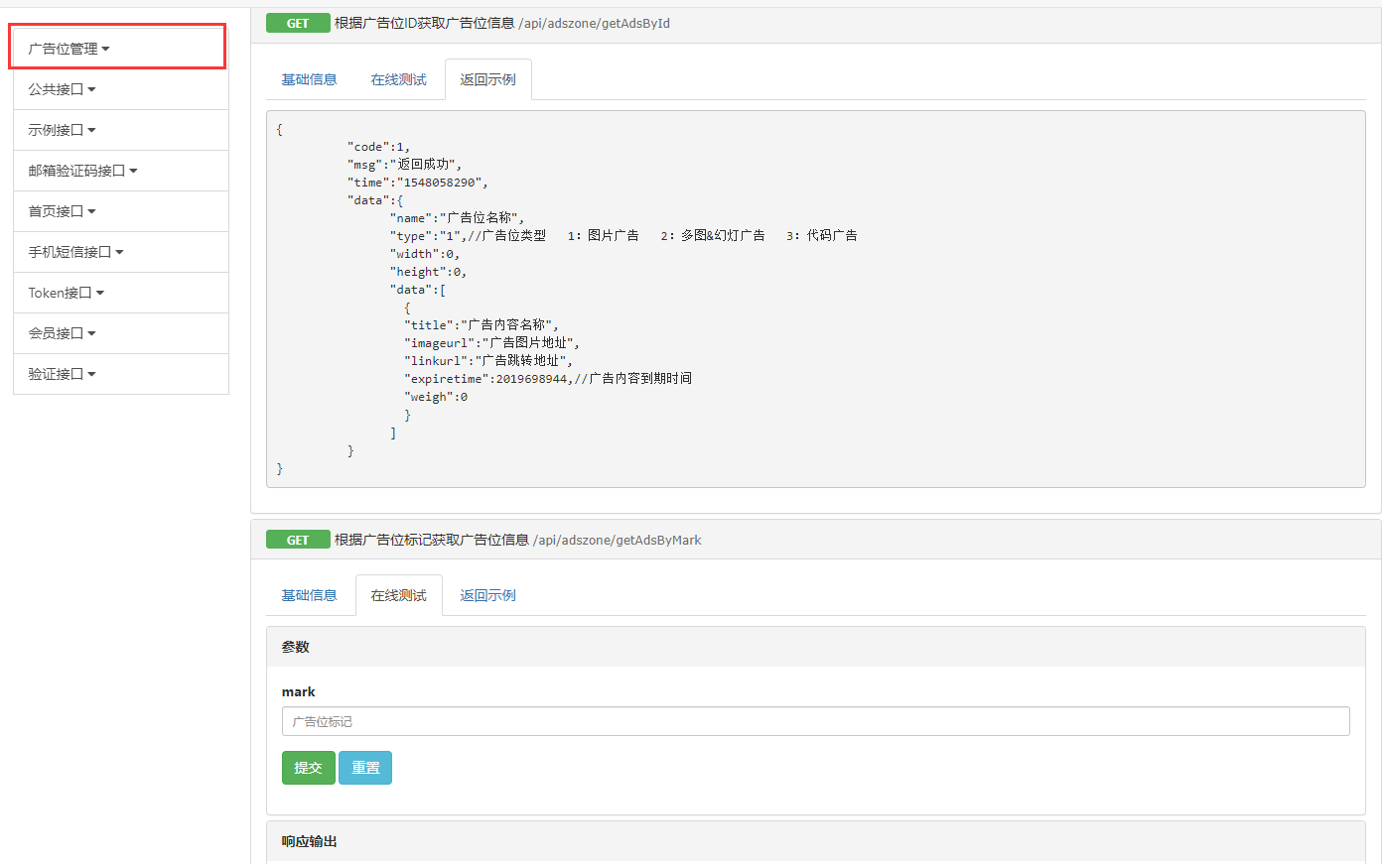Open 返回示例 tab for getAdsByMark
1382x864 pixels.
click(x=487, y=595)
